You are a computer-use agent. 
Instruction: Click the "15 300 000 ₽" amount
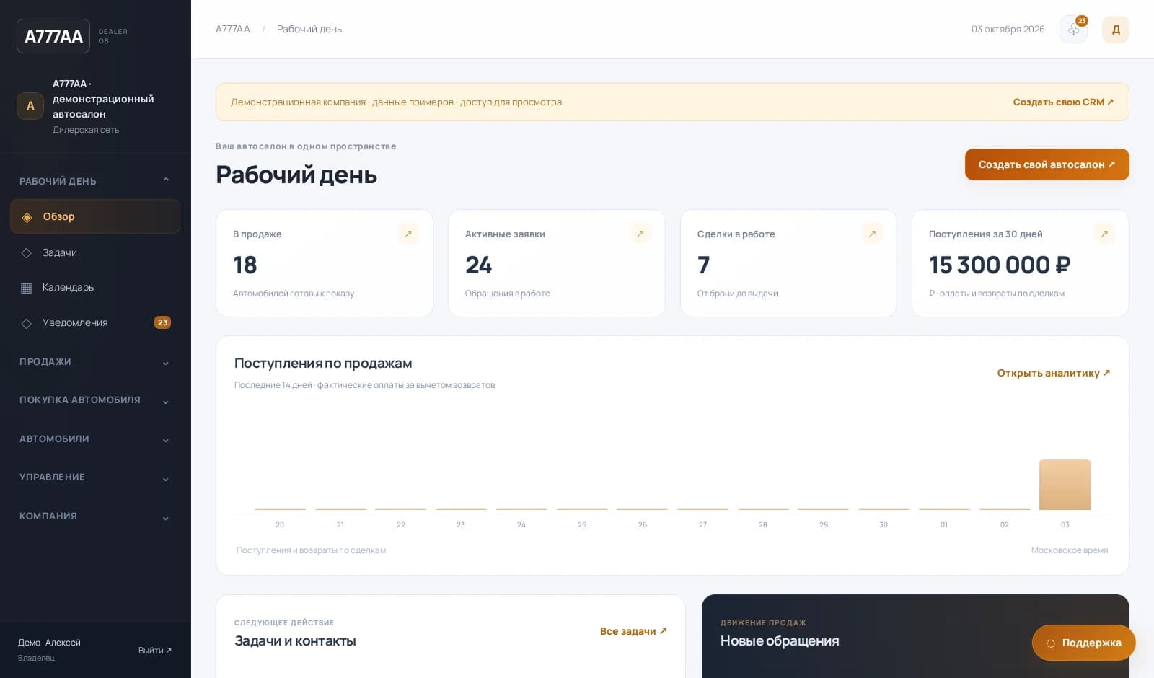[1000, 265]
